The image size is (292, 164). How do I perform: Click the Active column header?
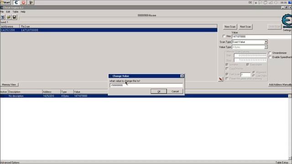pyautogui.click(x=4, y=92)
